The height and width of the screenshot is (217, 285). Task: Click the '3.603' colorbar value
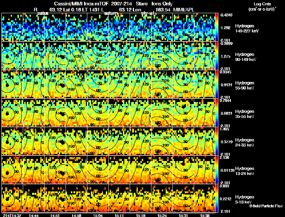(x=224, y=186)
